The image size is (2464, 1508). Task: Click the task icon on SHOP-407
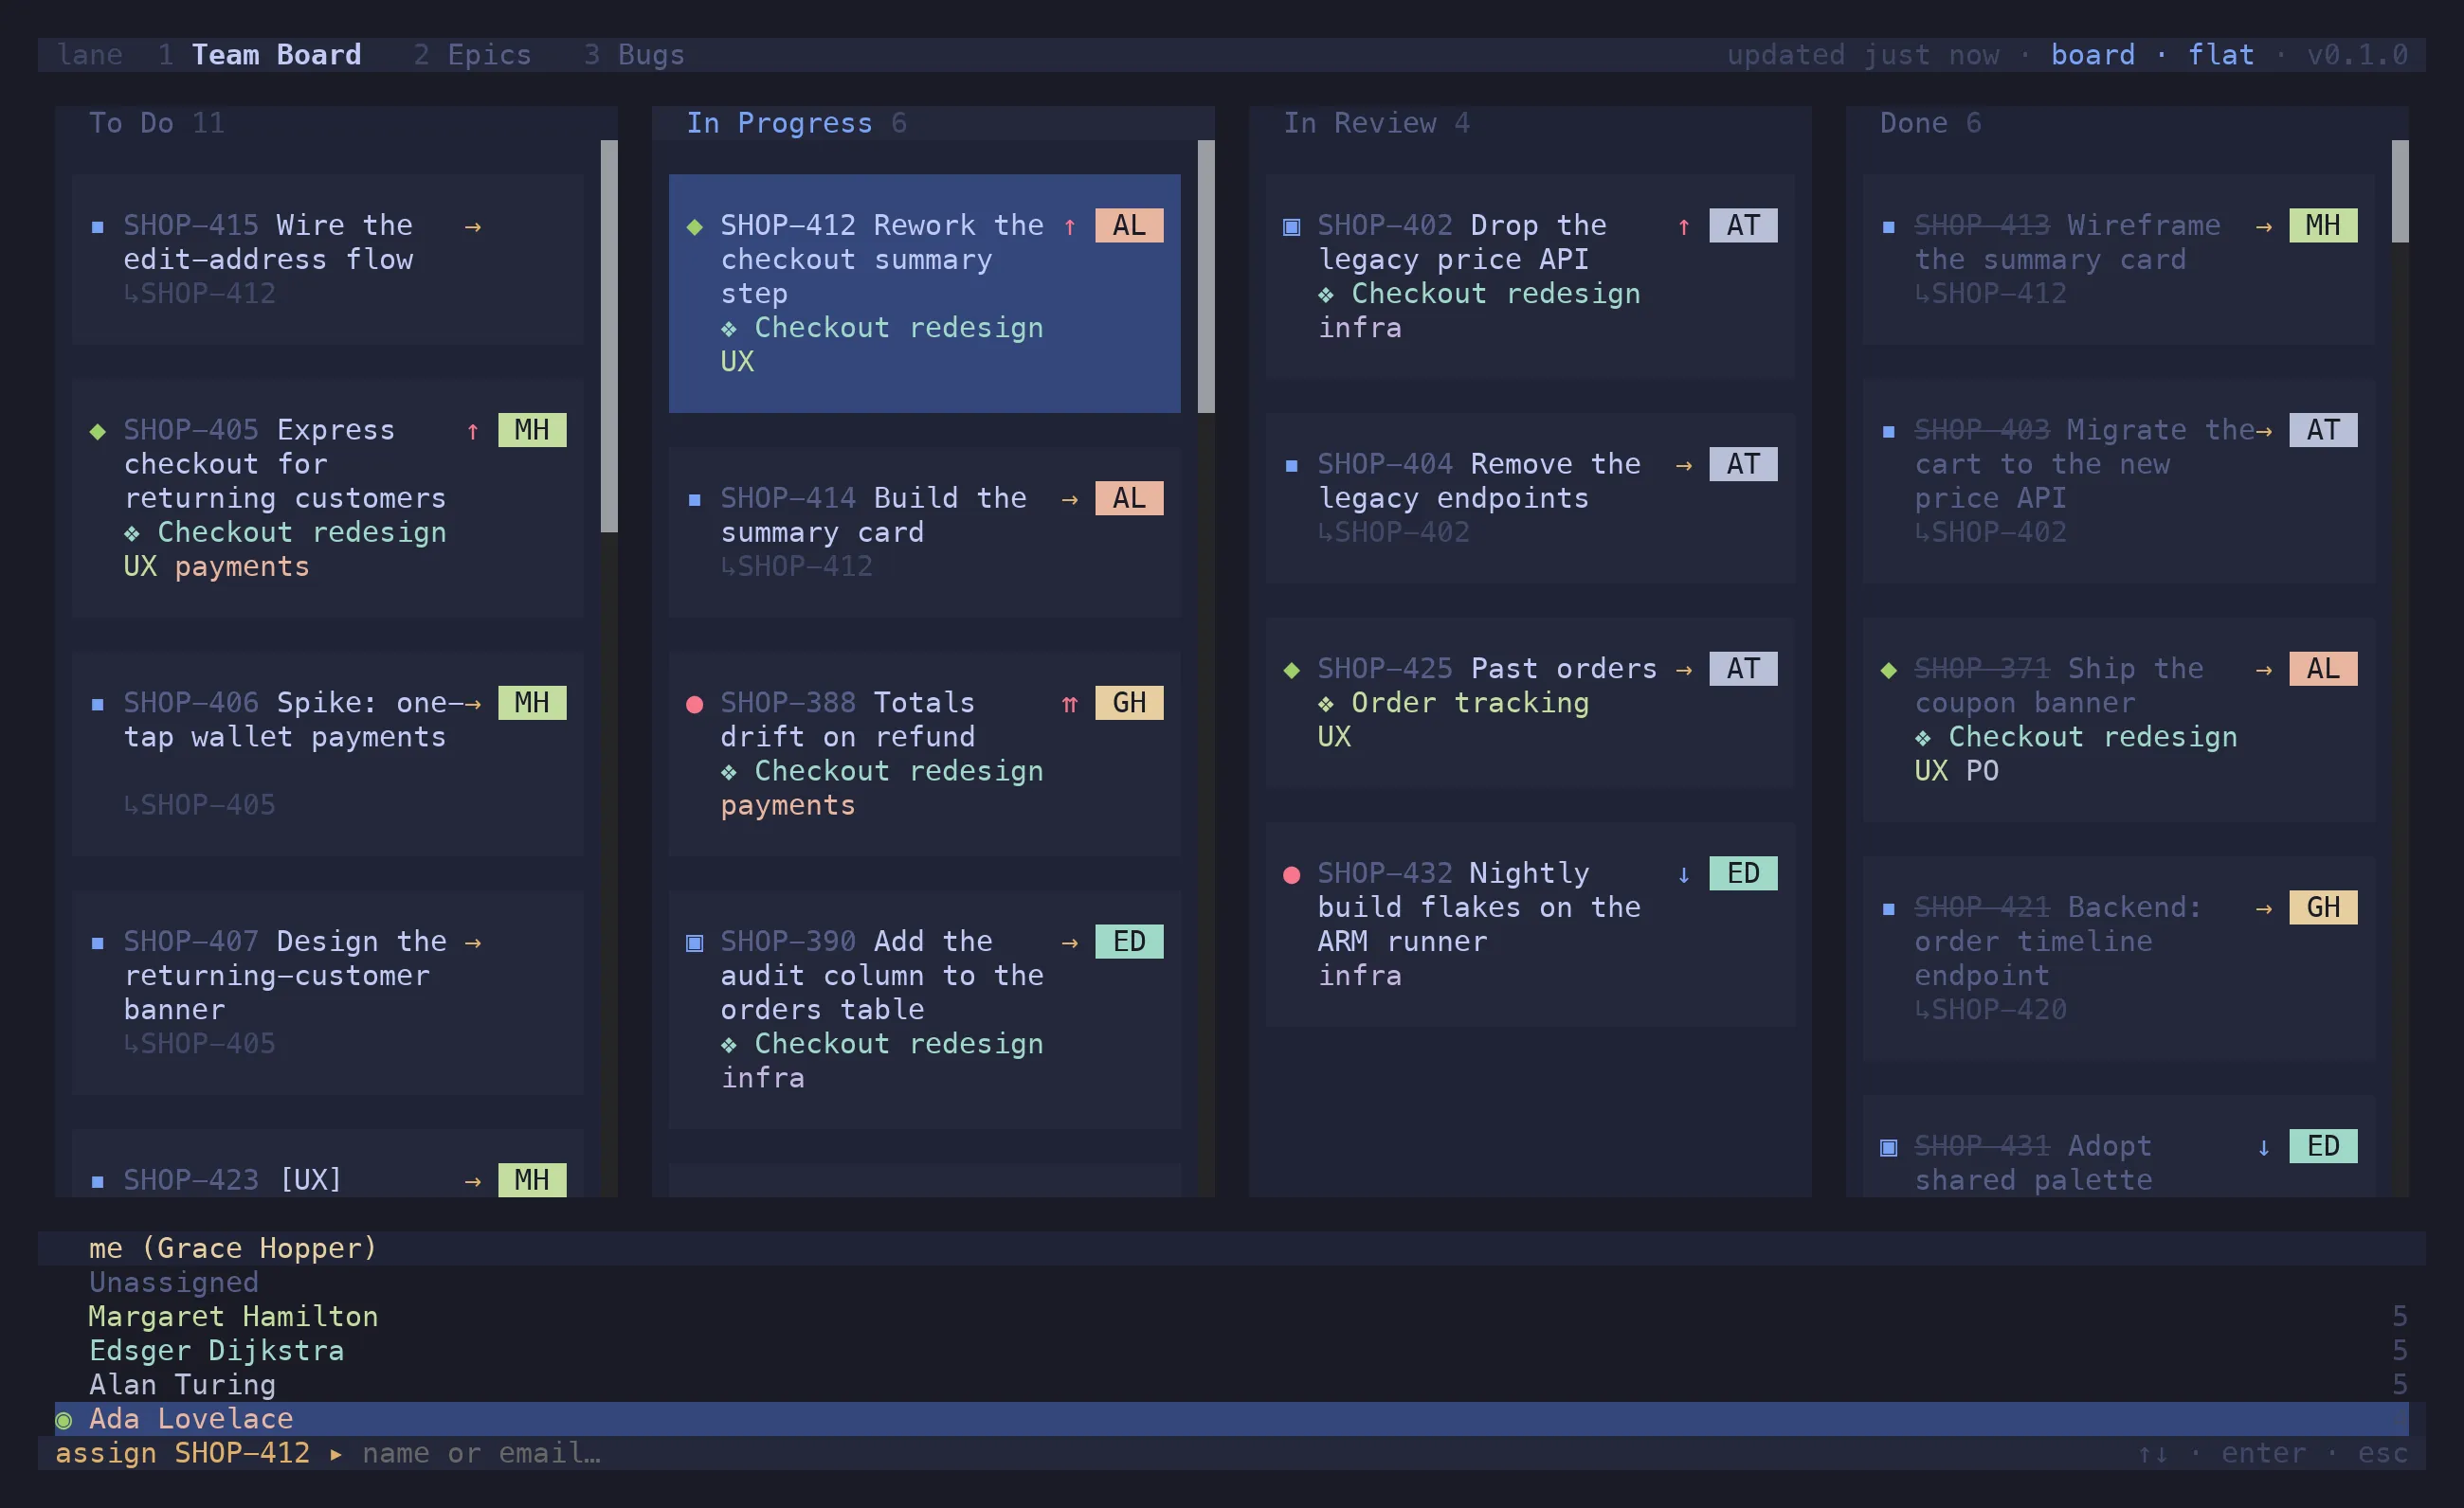click(97, 943)
